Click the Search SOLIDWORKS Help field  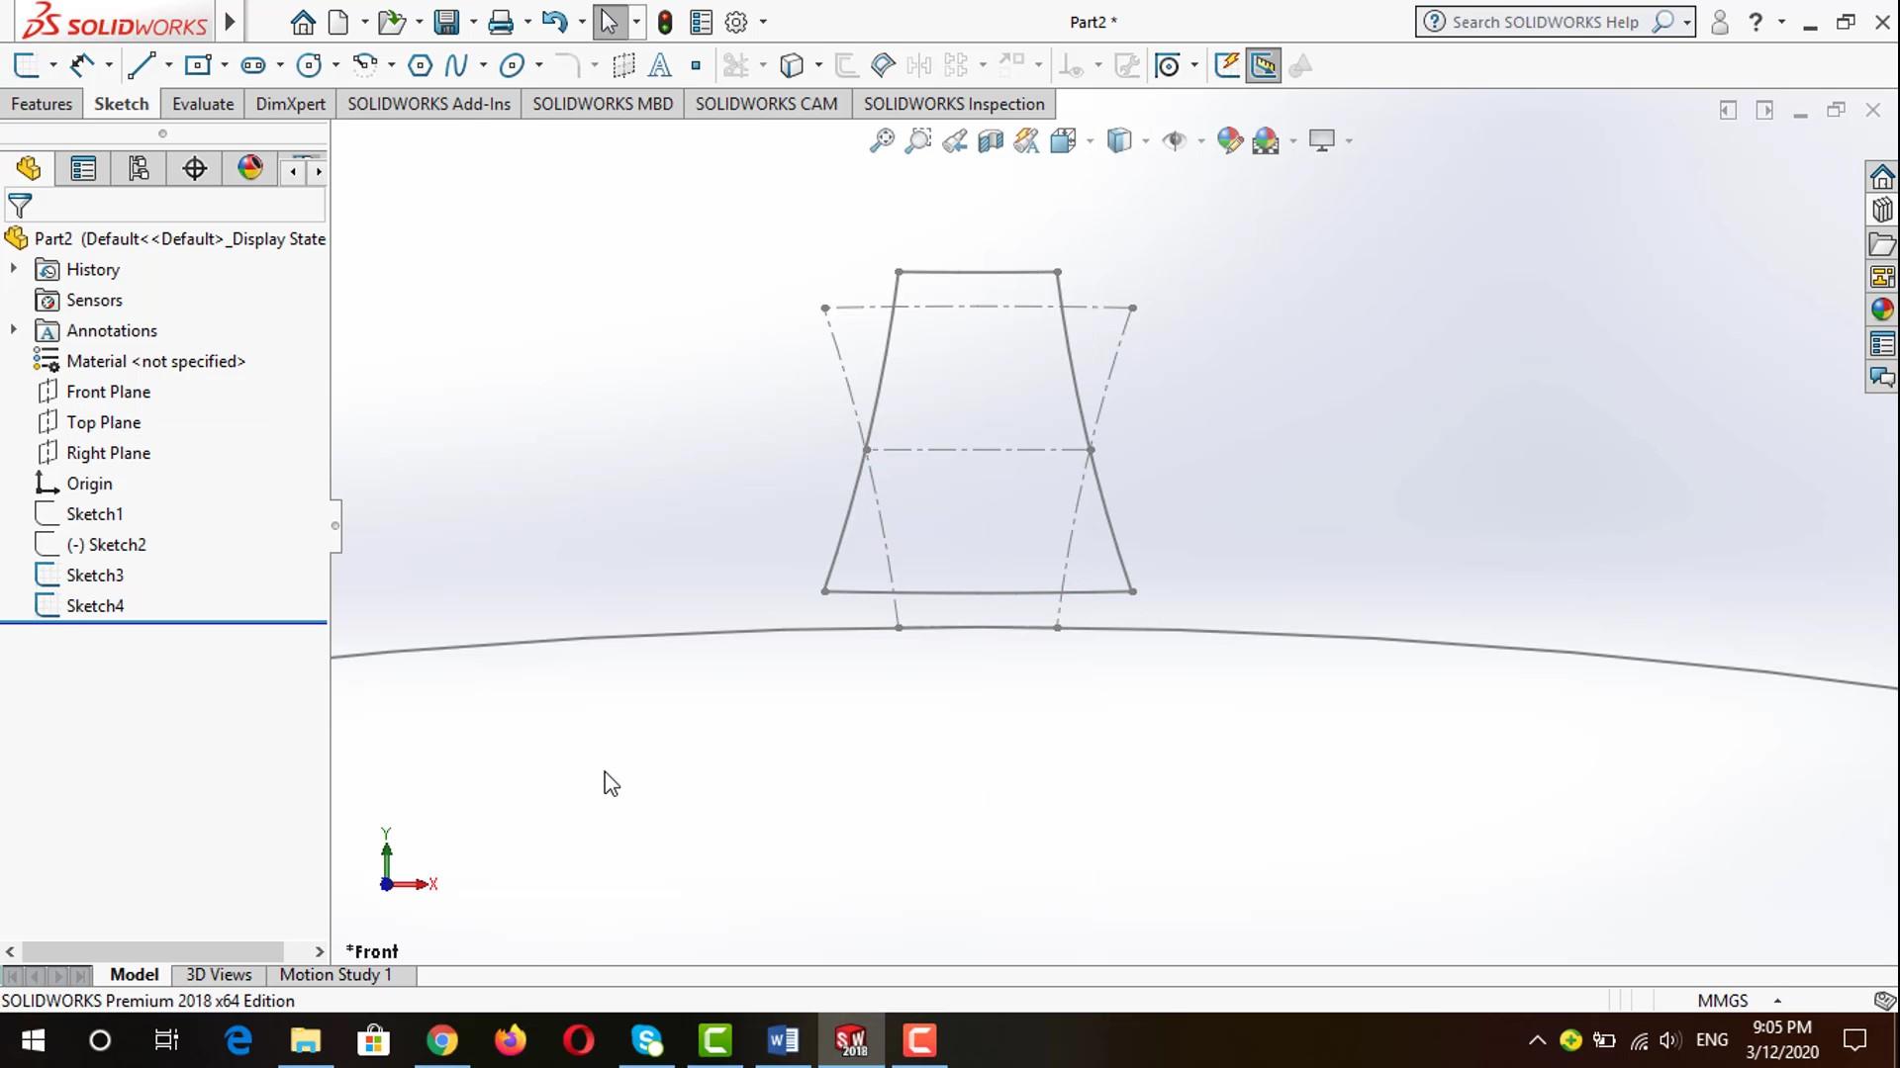point(1544,22)
